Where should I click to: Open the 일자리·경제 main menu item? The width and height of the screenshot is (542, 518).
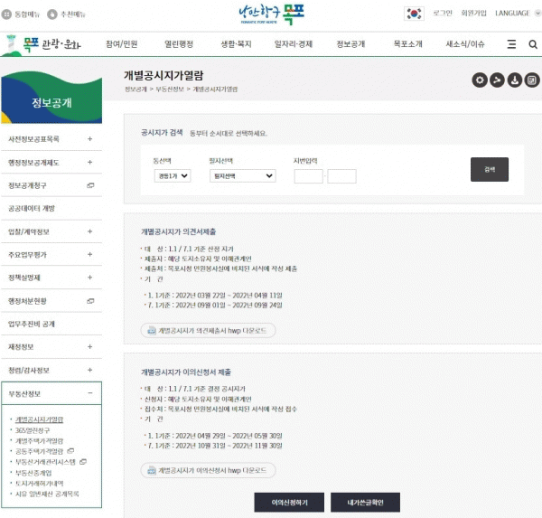click(x=292, y=43)
